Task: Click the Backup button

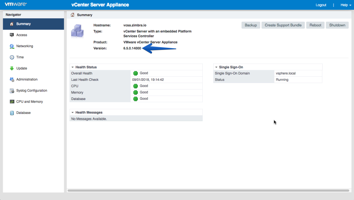Action: [x=251, y=25]
